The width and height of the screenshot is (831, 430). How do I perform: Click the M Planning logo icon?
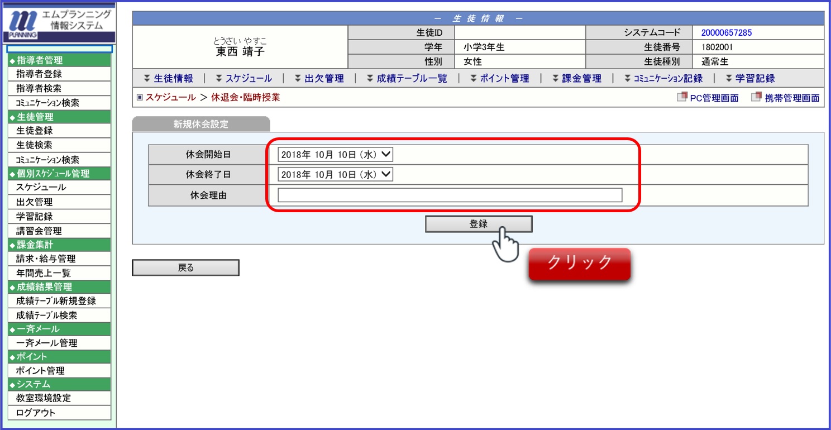click(x=22, y=25)
